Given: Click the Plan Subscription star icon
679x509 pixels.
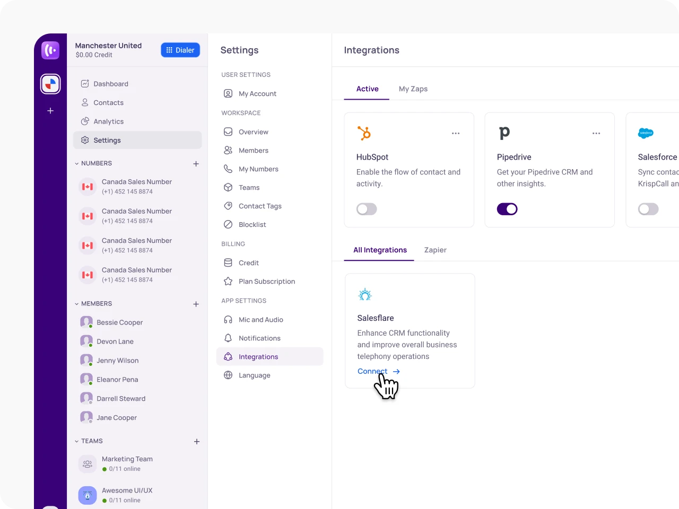Looking at the screenshot, I should [228, 281].
